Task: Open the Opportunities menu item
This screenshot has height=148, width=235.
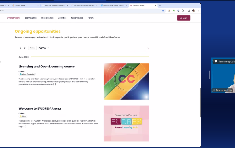Action: 77,18
